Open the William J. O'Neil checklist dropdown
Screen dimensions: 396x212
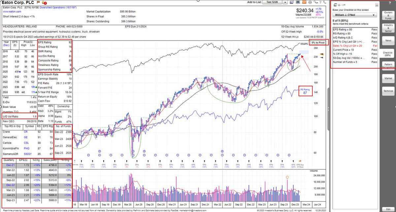[355, 15]
